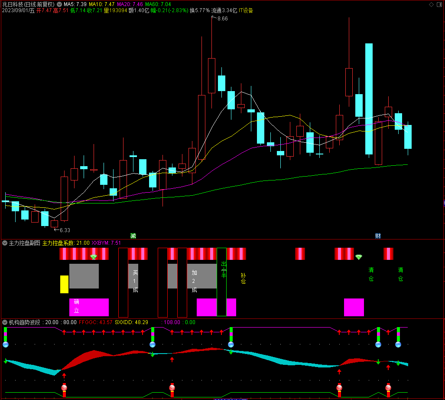Click the 流通3.34亿 float value text
Screen dimensions: 445x400
224,10
